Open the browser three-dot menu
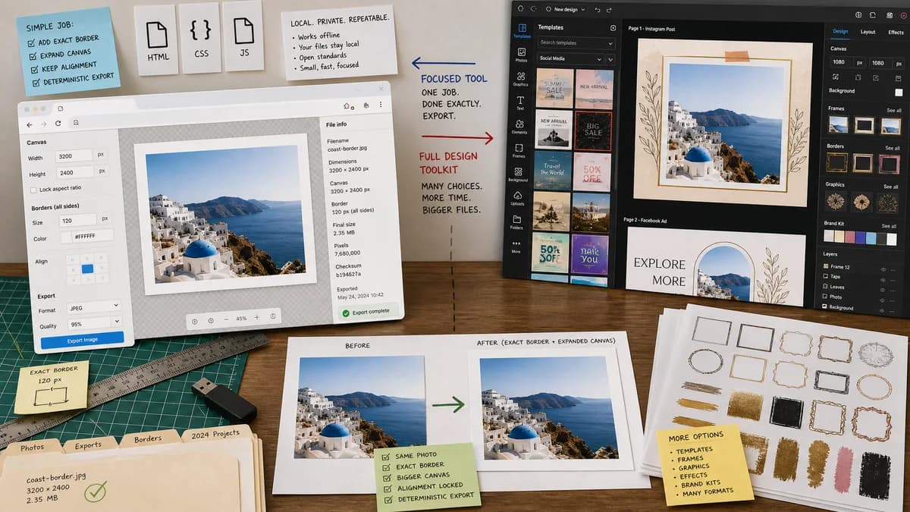 click(381, 105)
